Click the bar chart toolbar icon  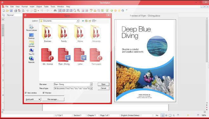(x=95, y=10)
